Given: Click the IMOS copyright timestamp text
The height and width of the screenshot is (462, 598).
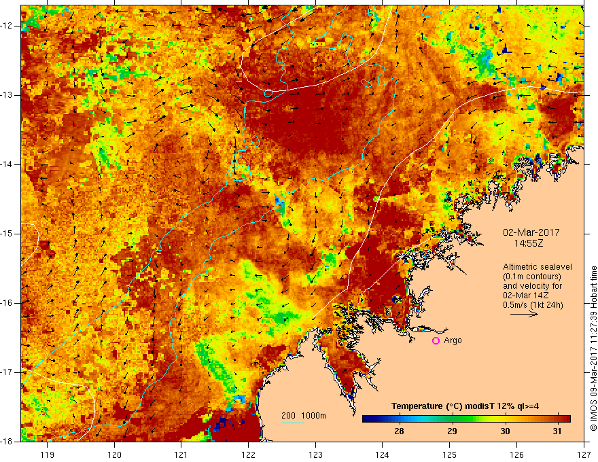Looking at the screenshot, I should click(593, 348).
